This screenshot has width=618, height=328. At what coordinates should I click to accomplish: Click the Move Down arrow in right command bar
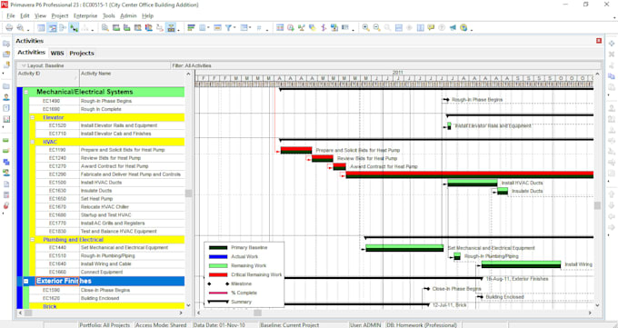pos(612,205)
